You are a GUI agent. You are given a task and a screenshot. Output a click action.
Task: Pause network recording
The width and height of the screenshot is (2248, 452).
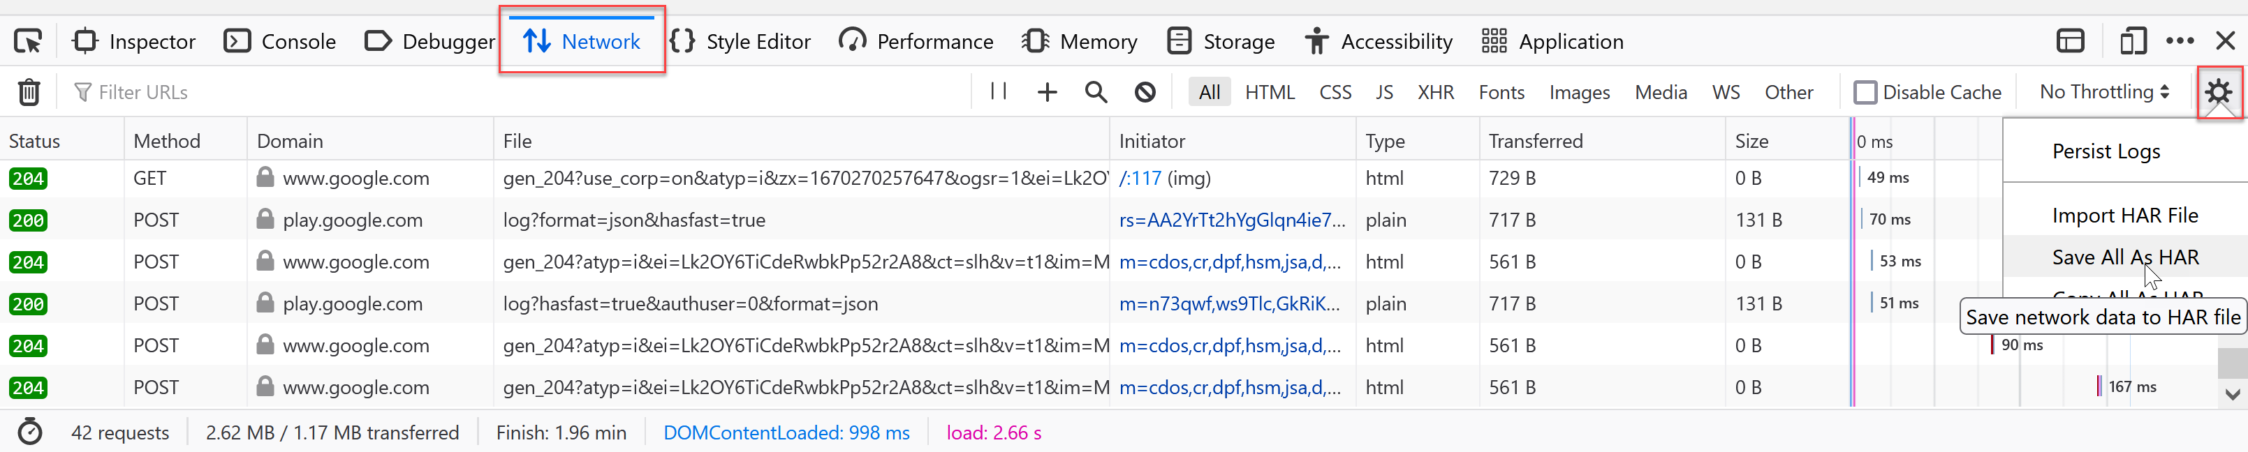point(999,91)
